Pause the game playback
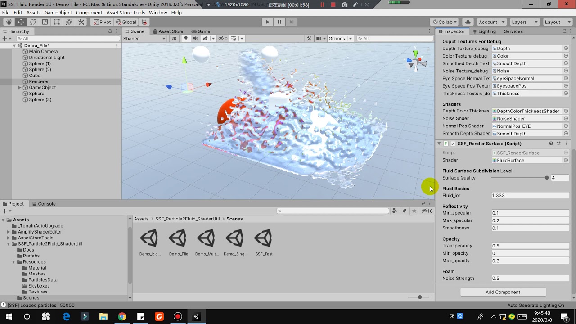Viewport: 576px width, 324px height. pos(279,22)
